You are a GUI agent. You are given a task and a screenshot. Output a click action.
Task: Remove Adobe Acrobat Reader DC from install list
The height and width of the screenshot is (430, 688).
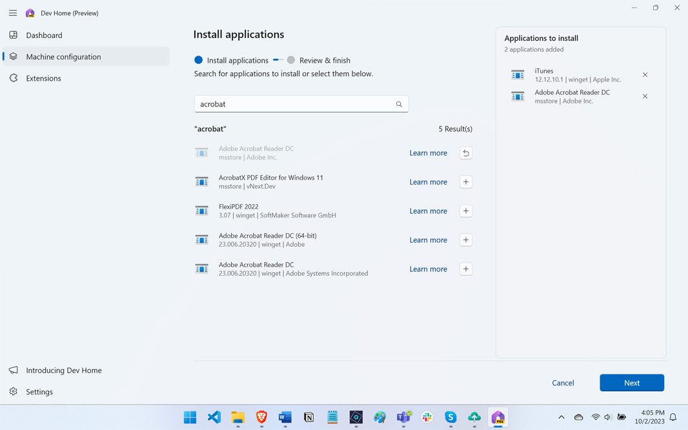(645, 96)
